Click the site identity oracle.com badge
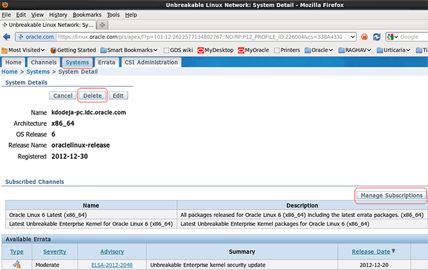Screen dimensions: 428x270 36,37
